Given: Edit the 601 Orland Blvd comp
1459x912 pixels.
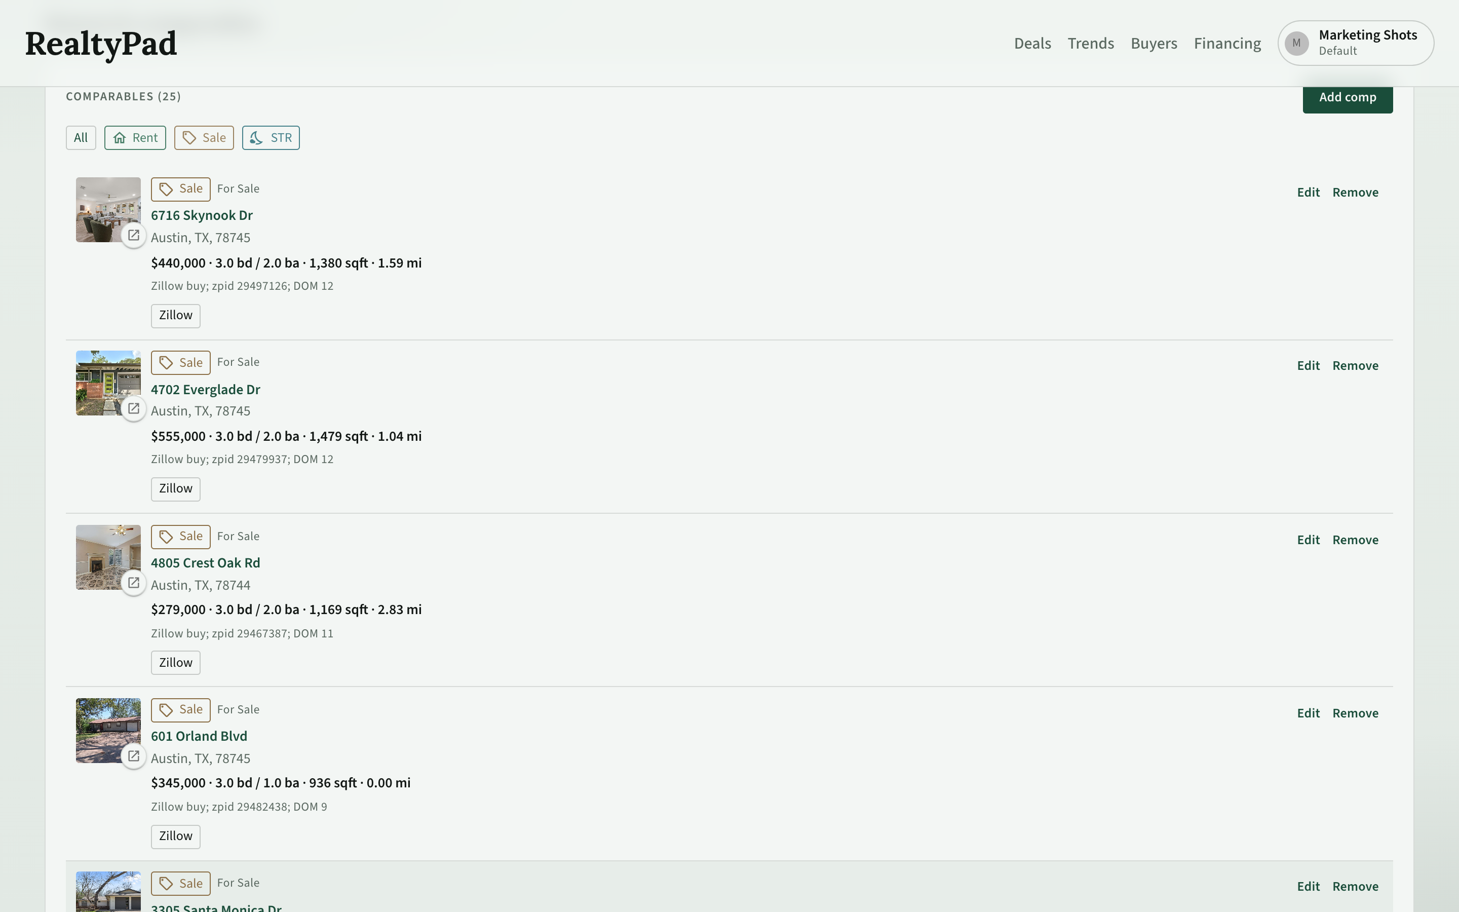Looking at the screenshot, I should 1308,713.
